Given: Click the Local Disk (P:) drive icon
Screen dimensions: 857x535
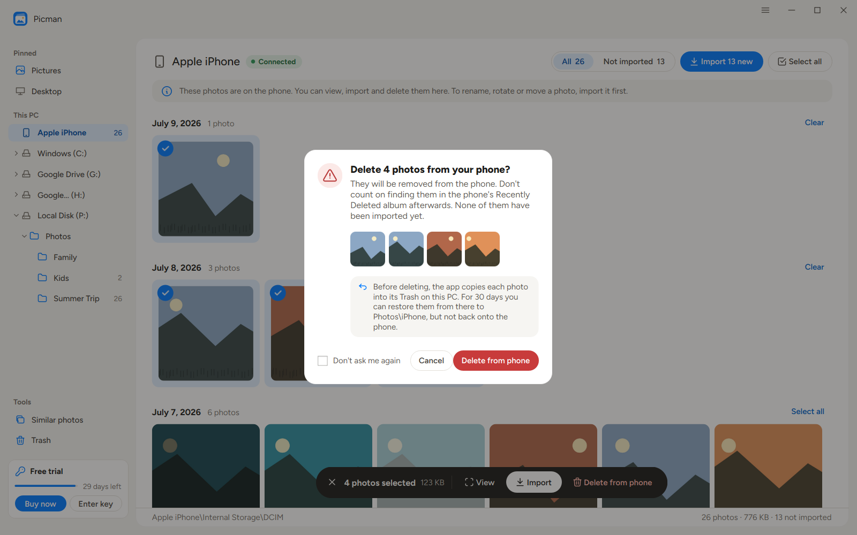Looking at the screenshot, I should pos(26,216).
